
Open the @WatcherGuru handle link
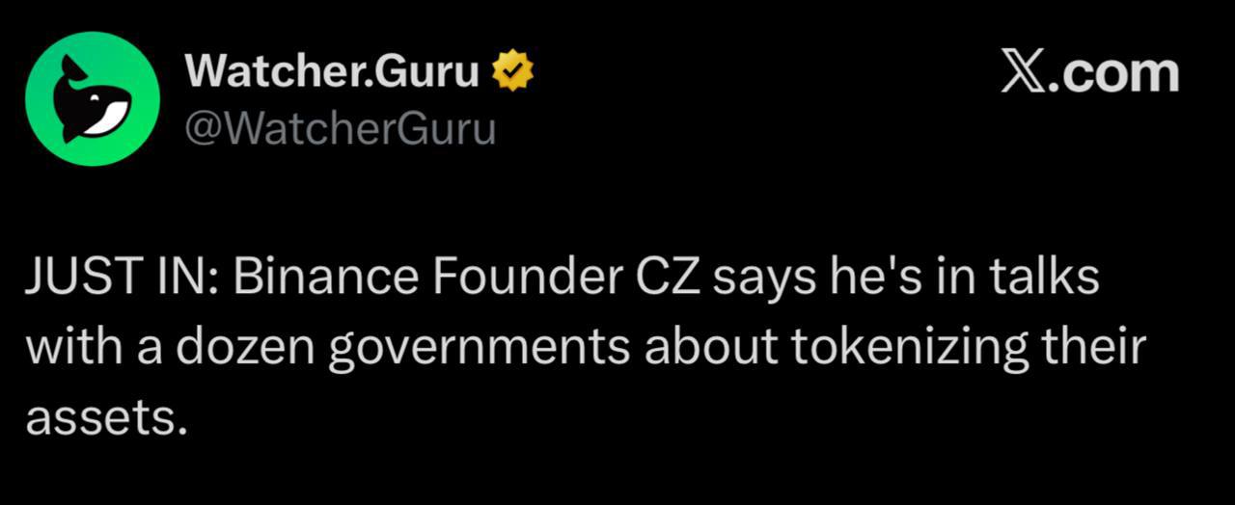pyautogui.click(x=339, y=128)
